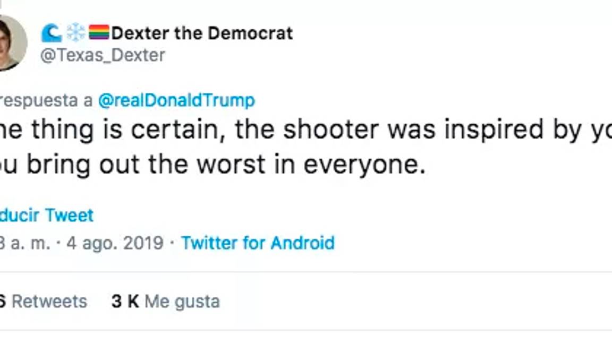The height and width of the screenshot is (344, 612).
Task: Click the Retweets label text
Action: point(50,300)
